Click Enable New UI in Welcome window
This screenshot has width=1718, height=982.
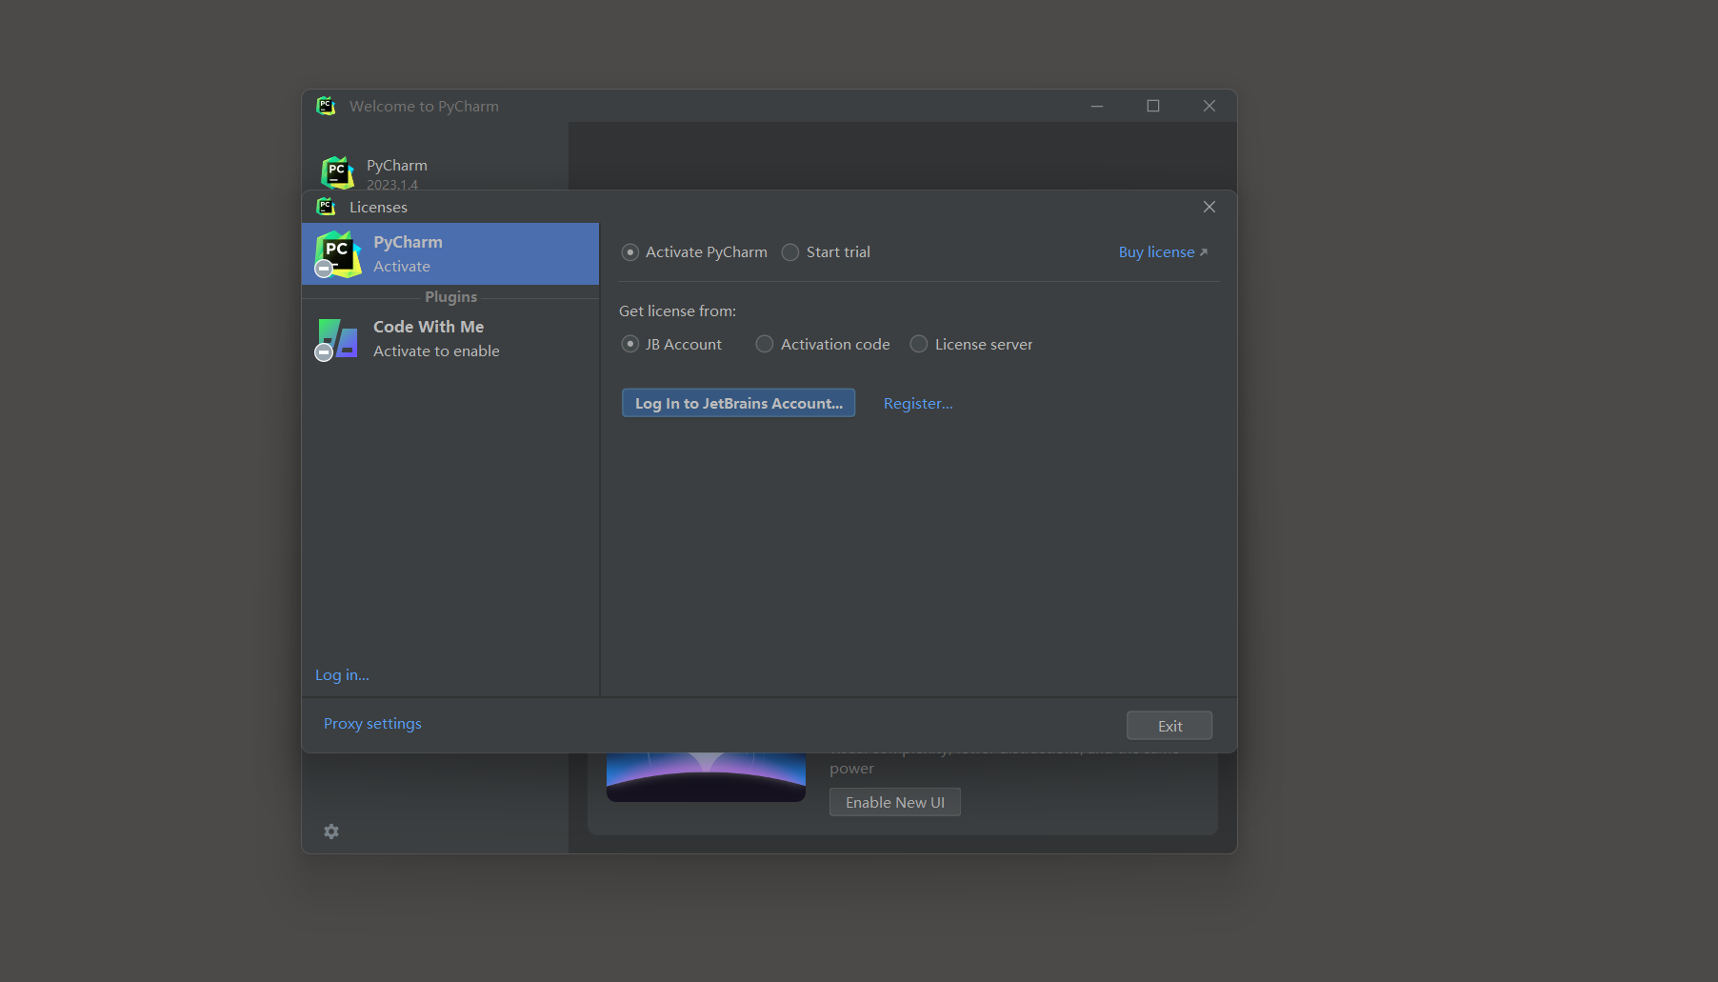tap(894, 802)
